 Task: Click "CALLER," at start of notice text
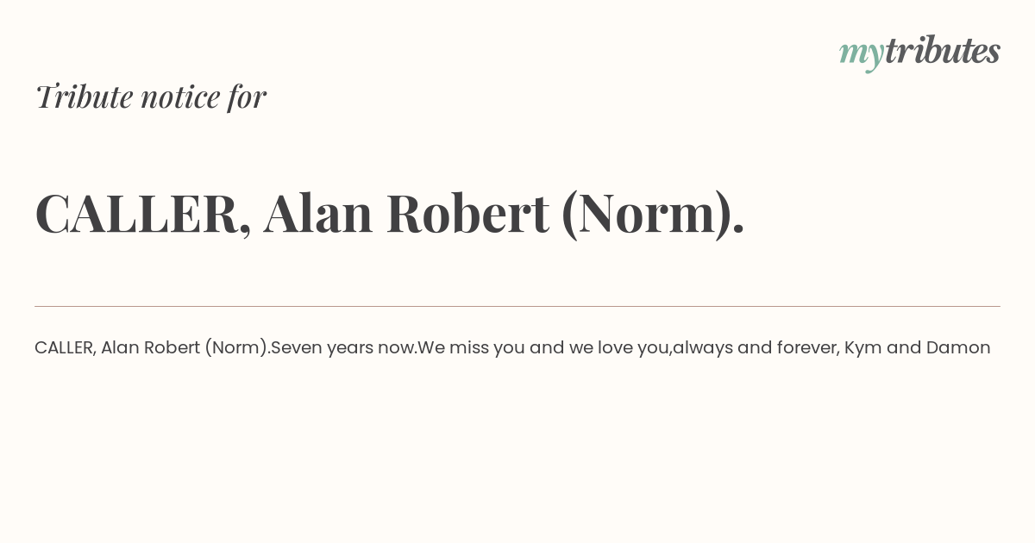[x=66, y=348]
